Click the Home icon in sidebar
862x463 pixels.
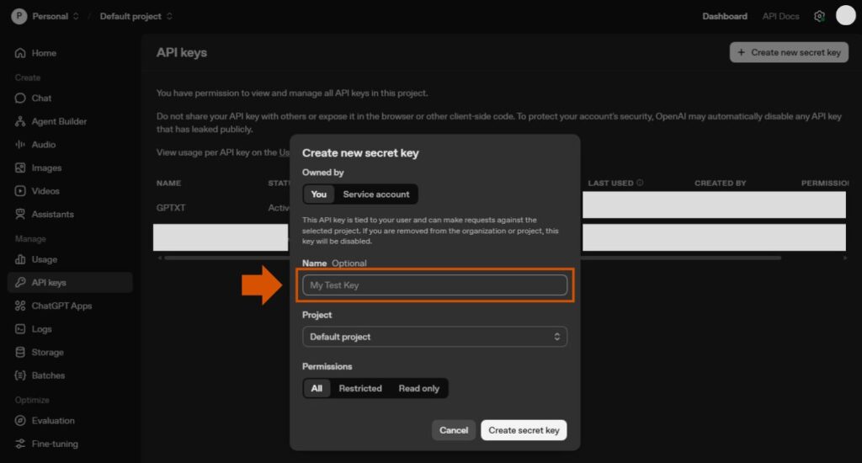(x=20, y=53)
